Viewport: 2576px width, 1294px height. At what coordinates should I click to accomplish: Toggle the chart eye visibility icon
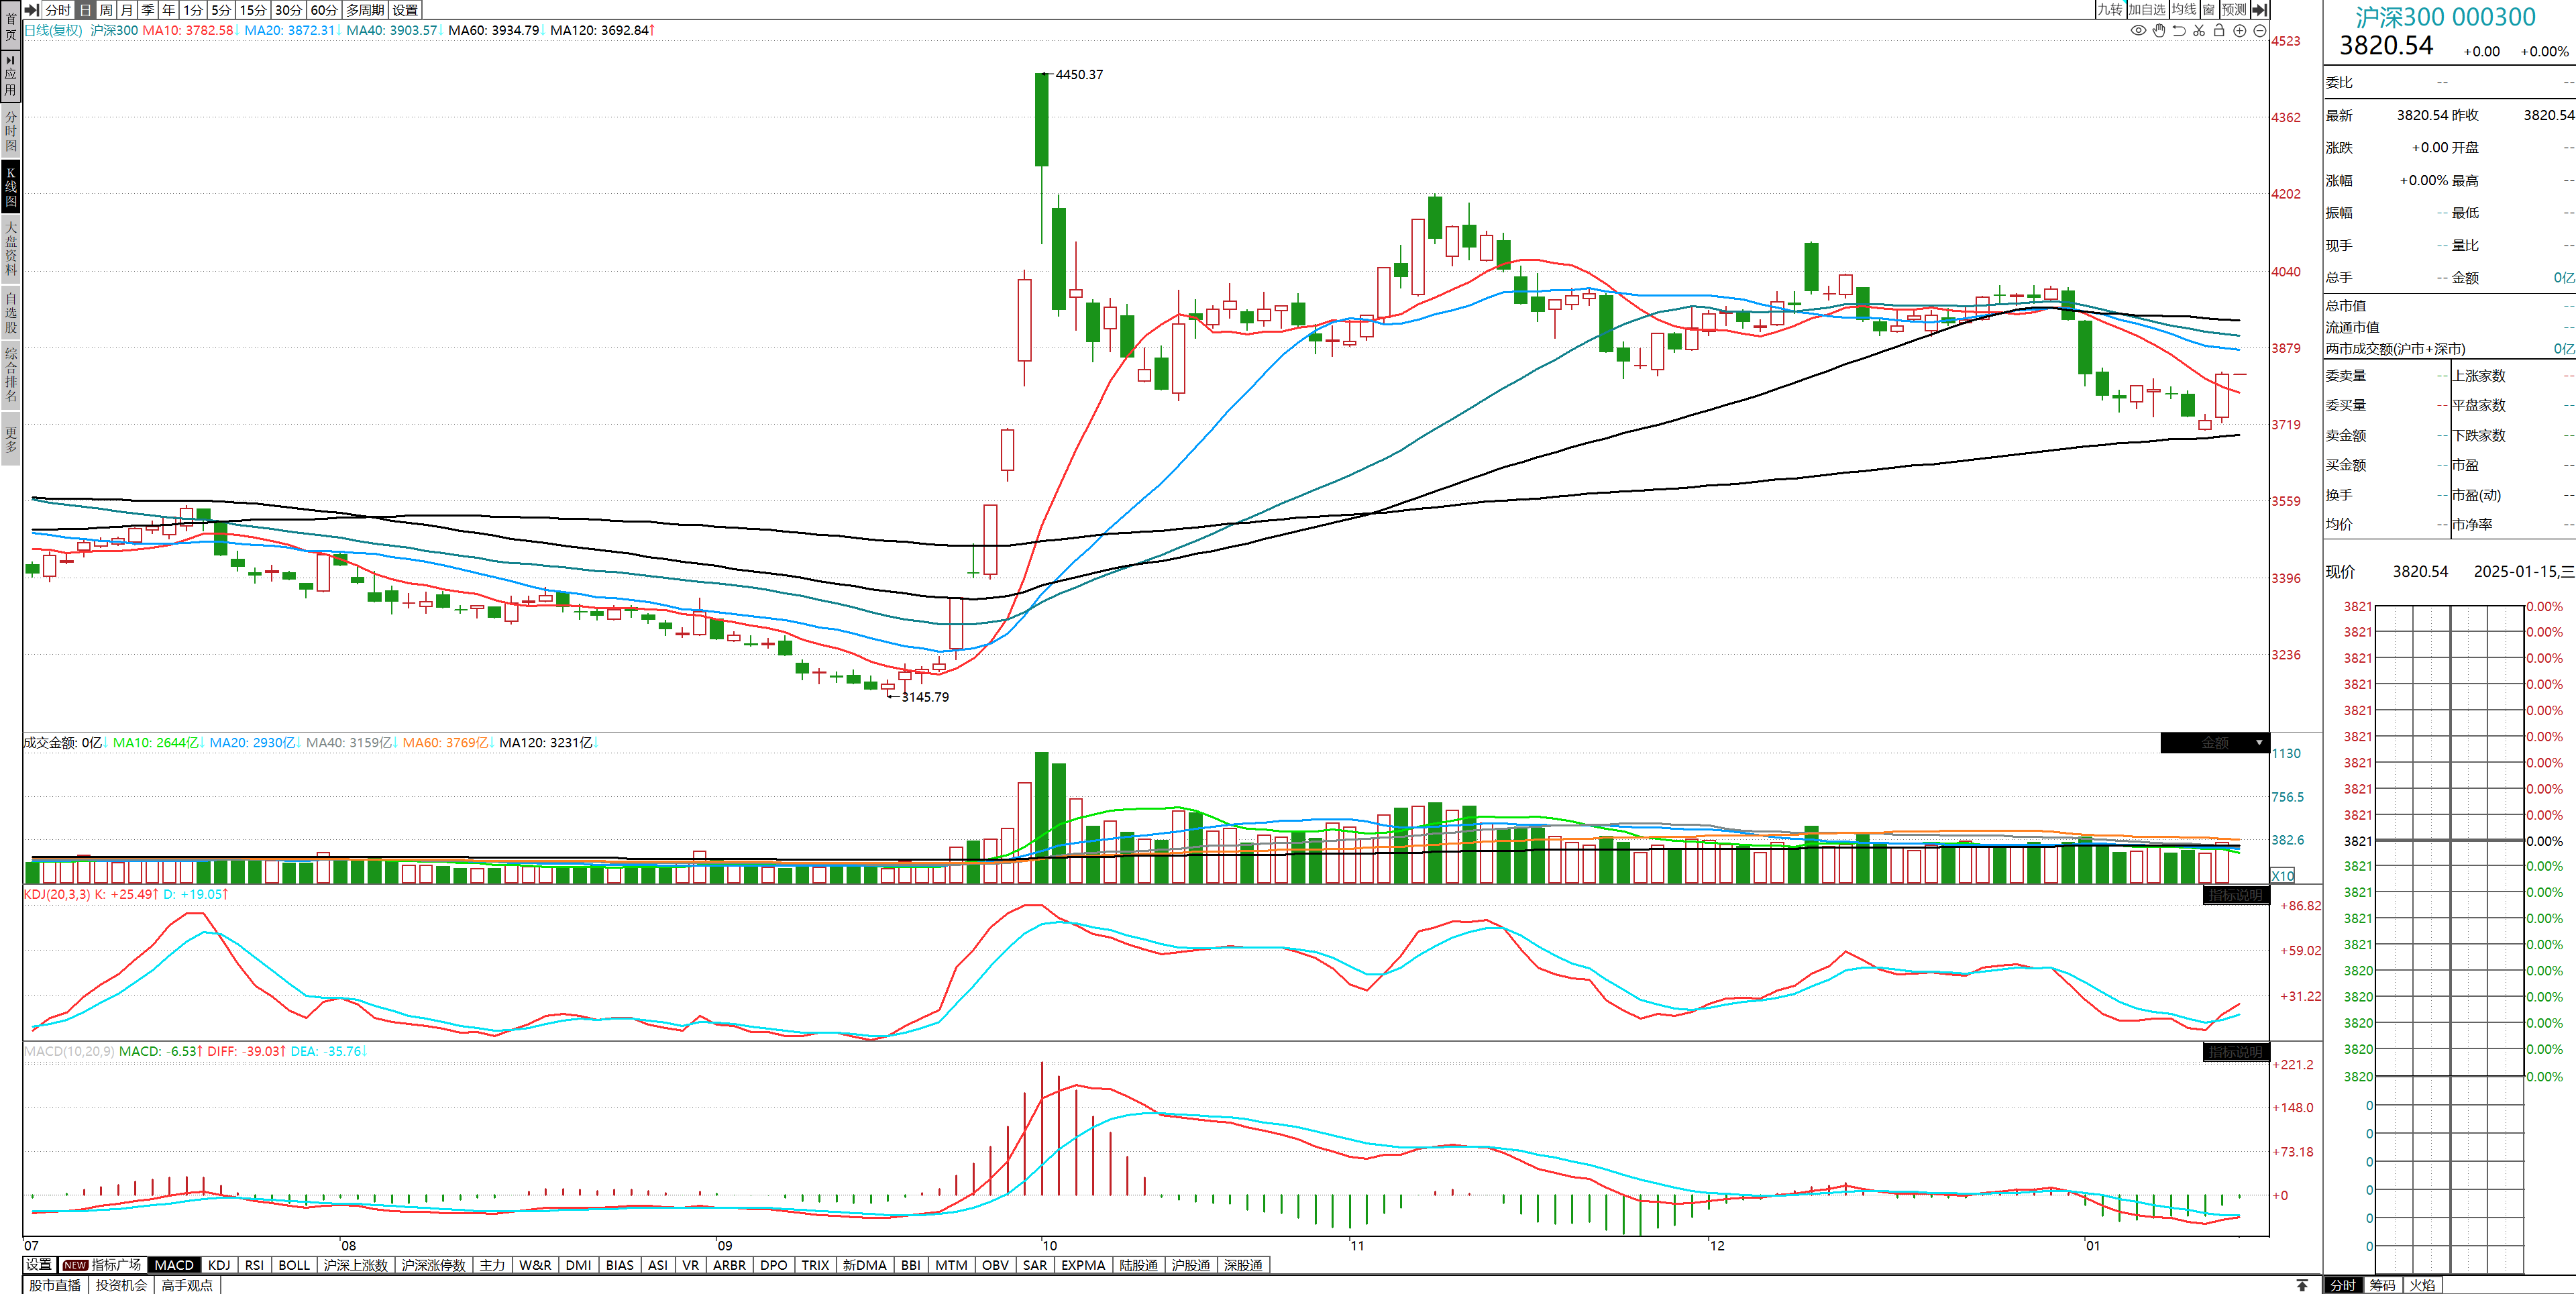[2138, 31]
